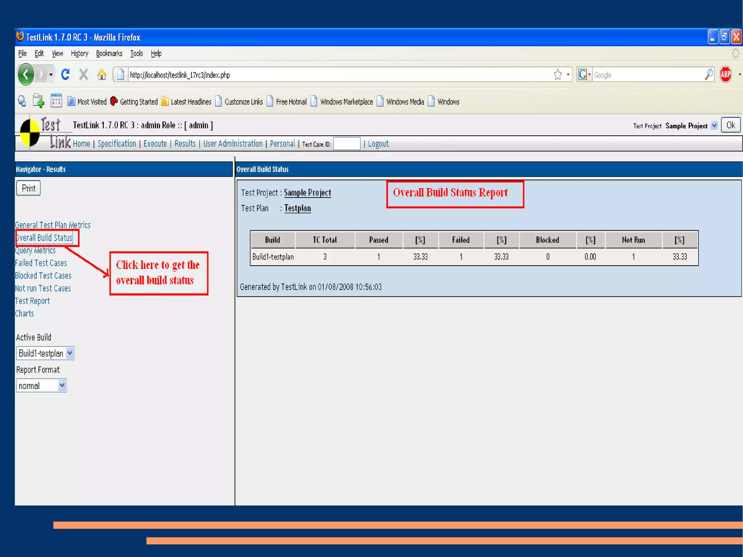Click the magnifier icon in bookmarks toolbar
The height and width of the screenshot is (557, 743).
pyautogui.click(x=22, y=101)
